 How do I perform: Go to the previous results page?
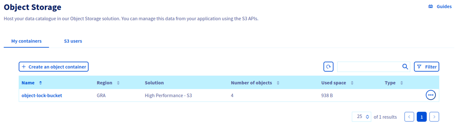[409, 117]
